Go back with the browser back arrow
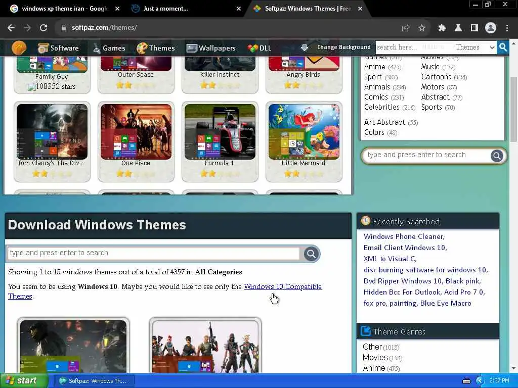518x388 pixels. click(x=11, y=28)
